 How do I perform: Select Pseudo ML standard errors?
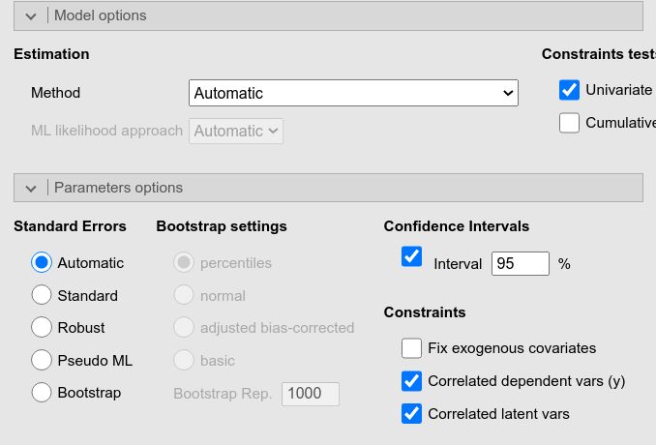[x=42, y=360]
